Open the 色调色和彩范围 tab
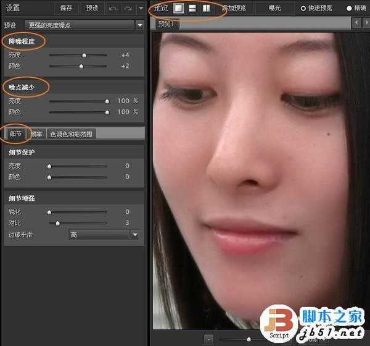This screenshot has height=346, width=370. 71,133
